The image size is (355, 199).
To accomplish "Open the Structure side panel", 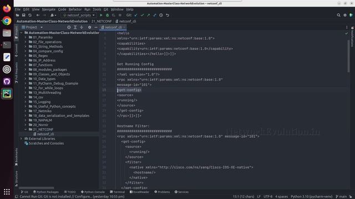I will pos(16,178).
